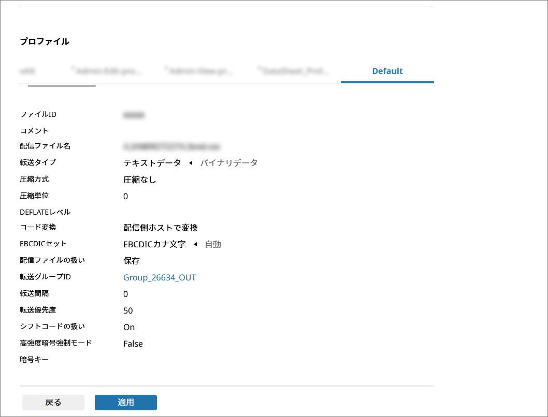This screenshot has width=548, height=417.
Task: Click the previous EBCDIC value 自動
Action: click(x=213, y=244)
